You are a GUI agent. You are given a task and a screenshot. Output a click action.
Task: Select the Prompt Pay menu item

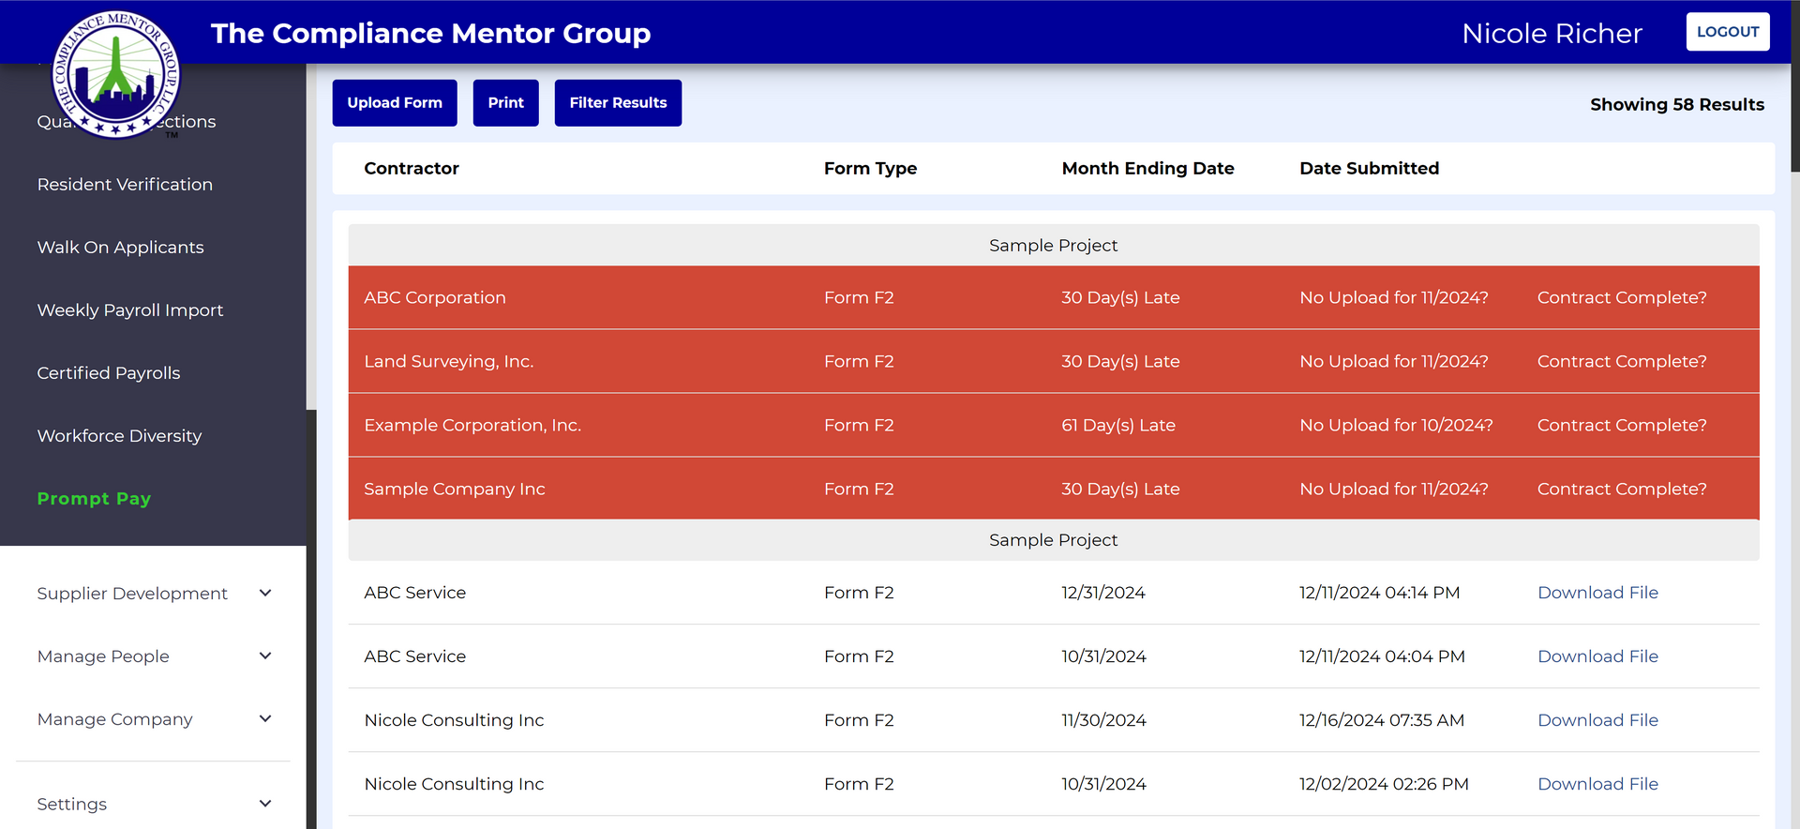coord(94,499)
